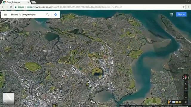Reset the view with the compass needle
Viewport: 191px width, 107px height.
tap(186, 77)
